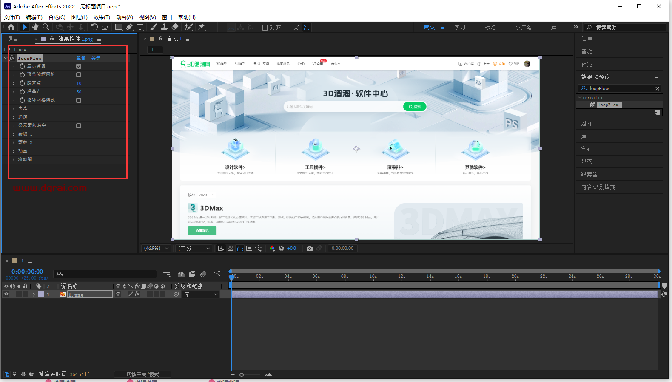Select the Eraser tool
The width and height of the screenshot is (672, 382).
point(175,27)
